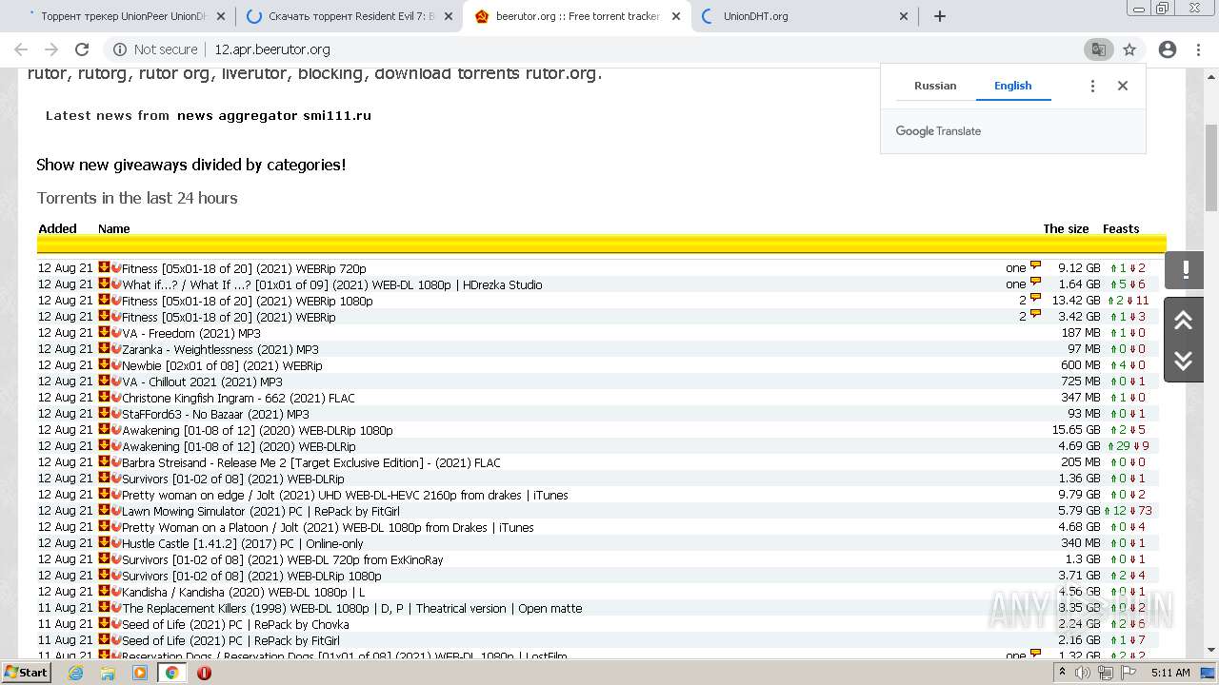The width and height of the screenshot is (1219, 685).
Task: Open the Translate popup options menu
Action: point(1092,86)
